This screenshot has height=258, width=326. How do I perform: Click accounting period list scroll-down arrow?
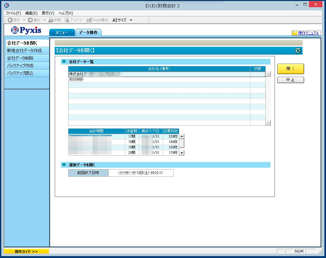182,153
